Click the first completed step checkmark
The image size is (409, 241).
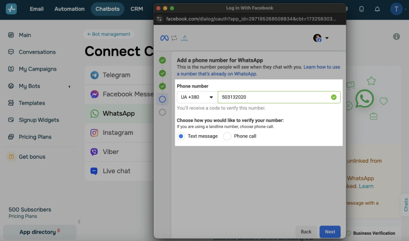pos(162,60)
